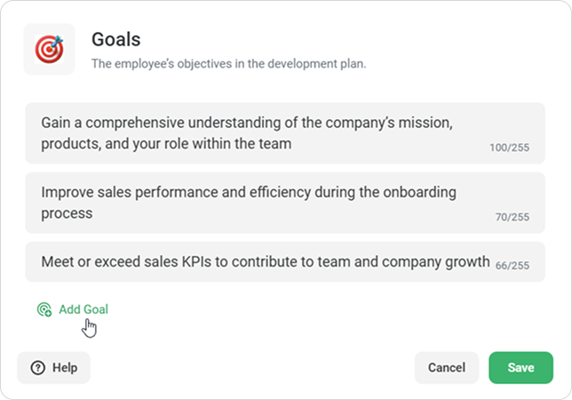Save the goals
The height and width of the screenshot is (400, 572).
520,368
